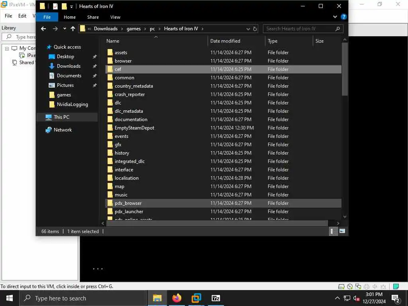Click the dlc folder icon
408x306 pixels.
110,102
